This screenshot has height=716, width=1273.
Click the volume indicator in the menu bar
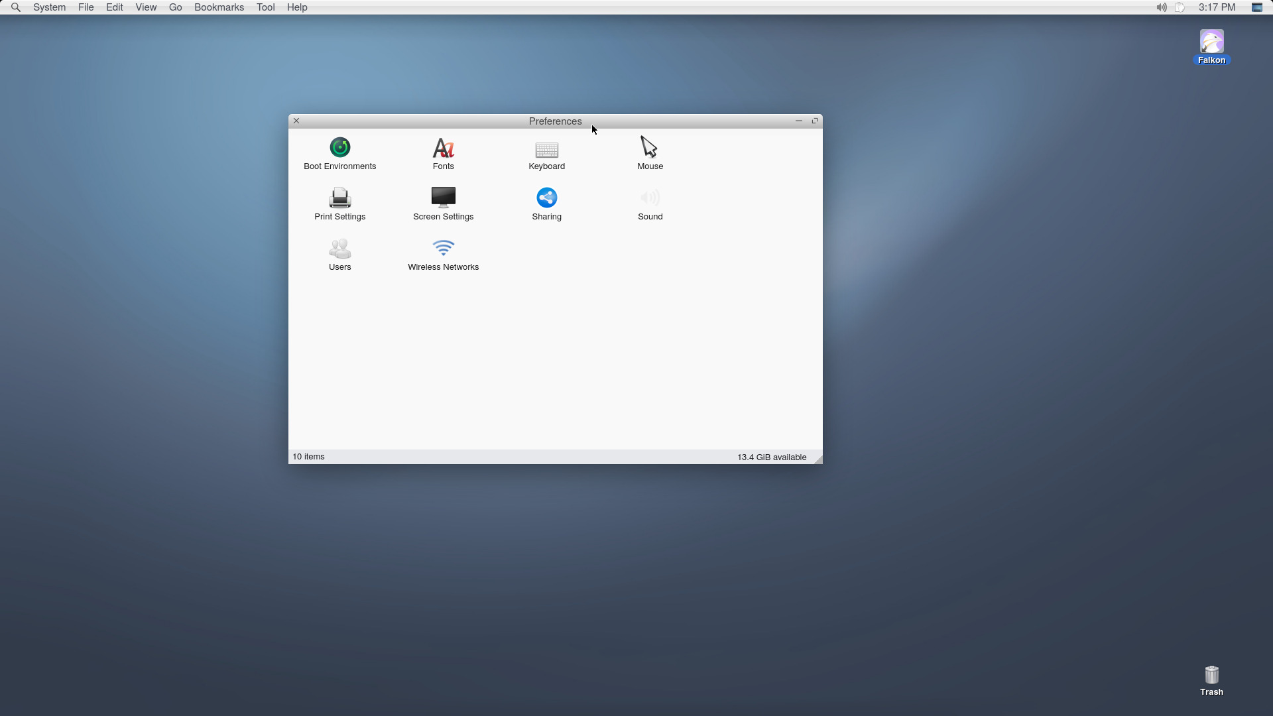click(x=1160, y=7)
